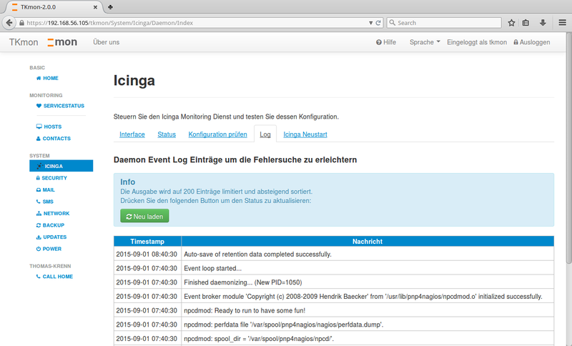Open Power in sidebar
Screen dimensions: 572x346
[49, 249]
